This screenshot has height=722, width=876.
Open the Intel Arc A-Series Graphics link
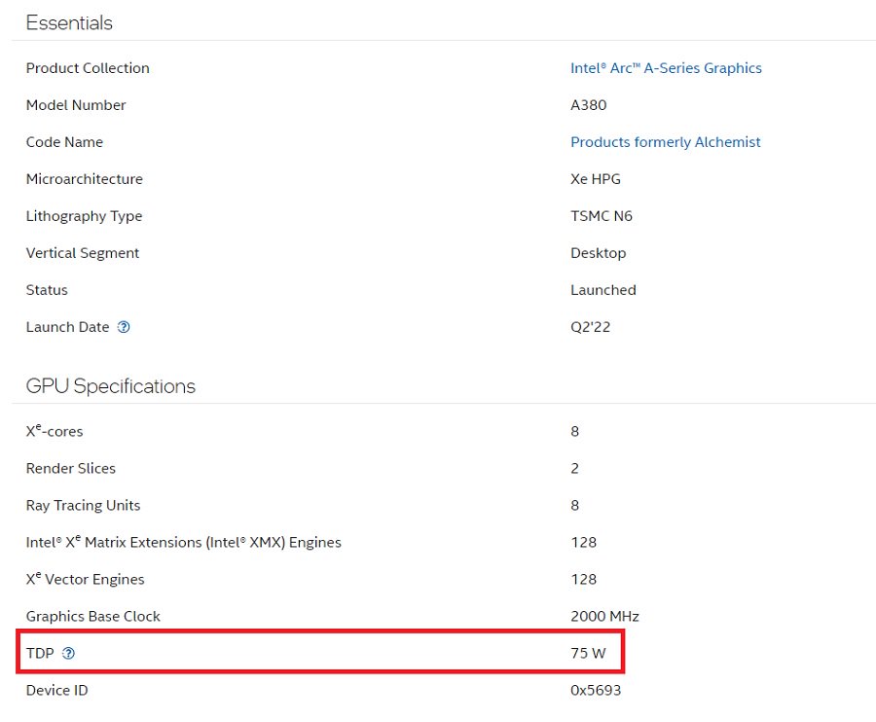click(x=666, y=68)
